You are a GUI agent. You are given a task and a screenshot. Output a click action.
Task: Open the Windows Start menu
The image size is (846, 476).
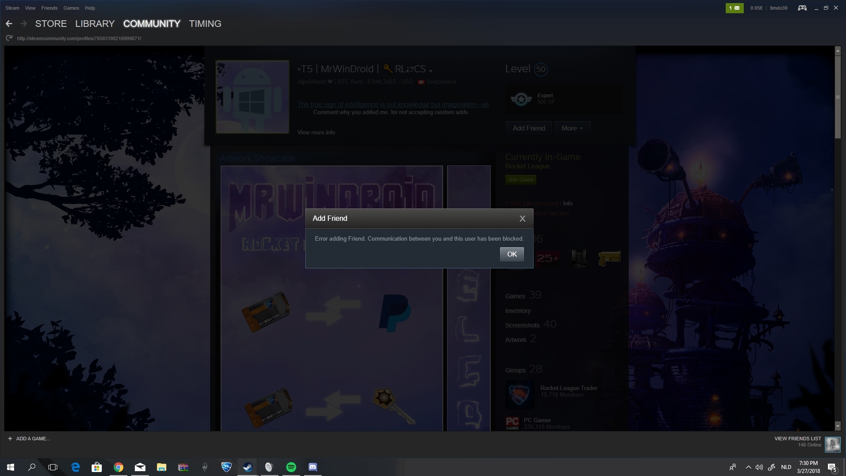[x=11, y=467]
